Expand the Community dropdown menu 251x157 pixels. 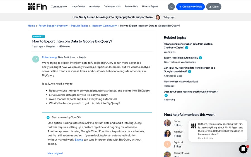59,7
